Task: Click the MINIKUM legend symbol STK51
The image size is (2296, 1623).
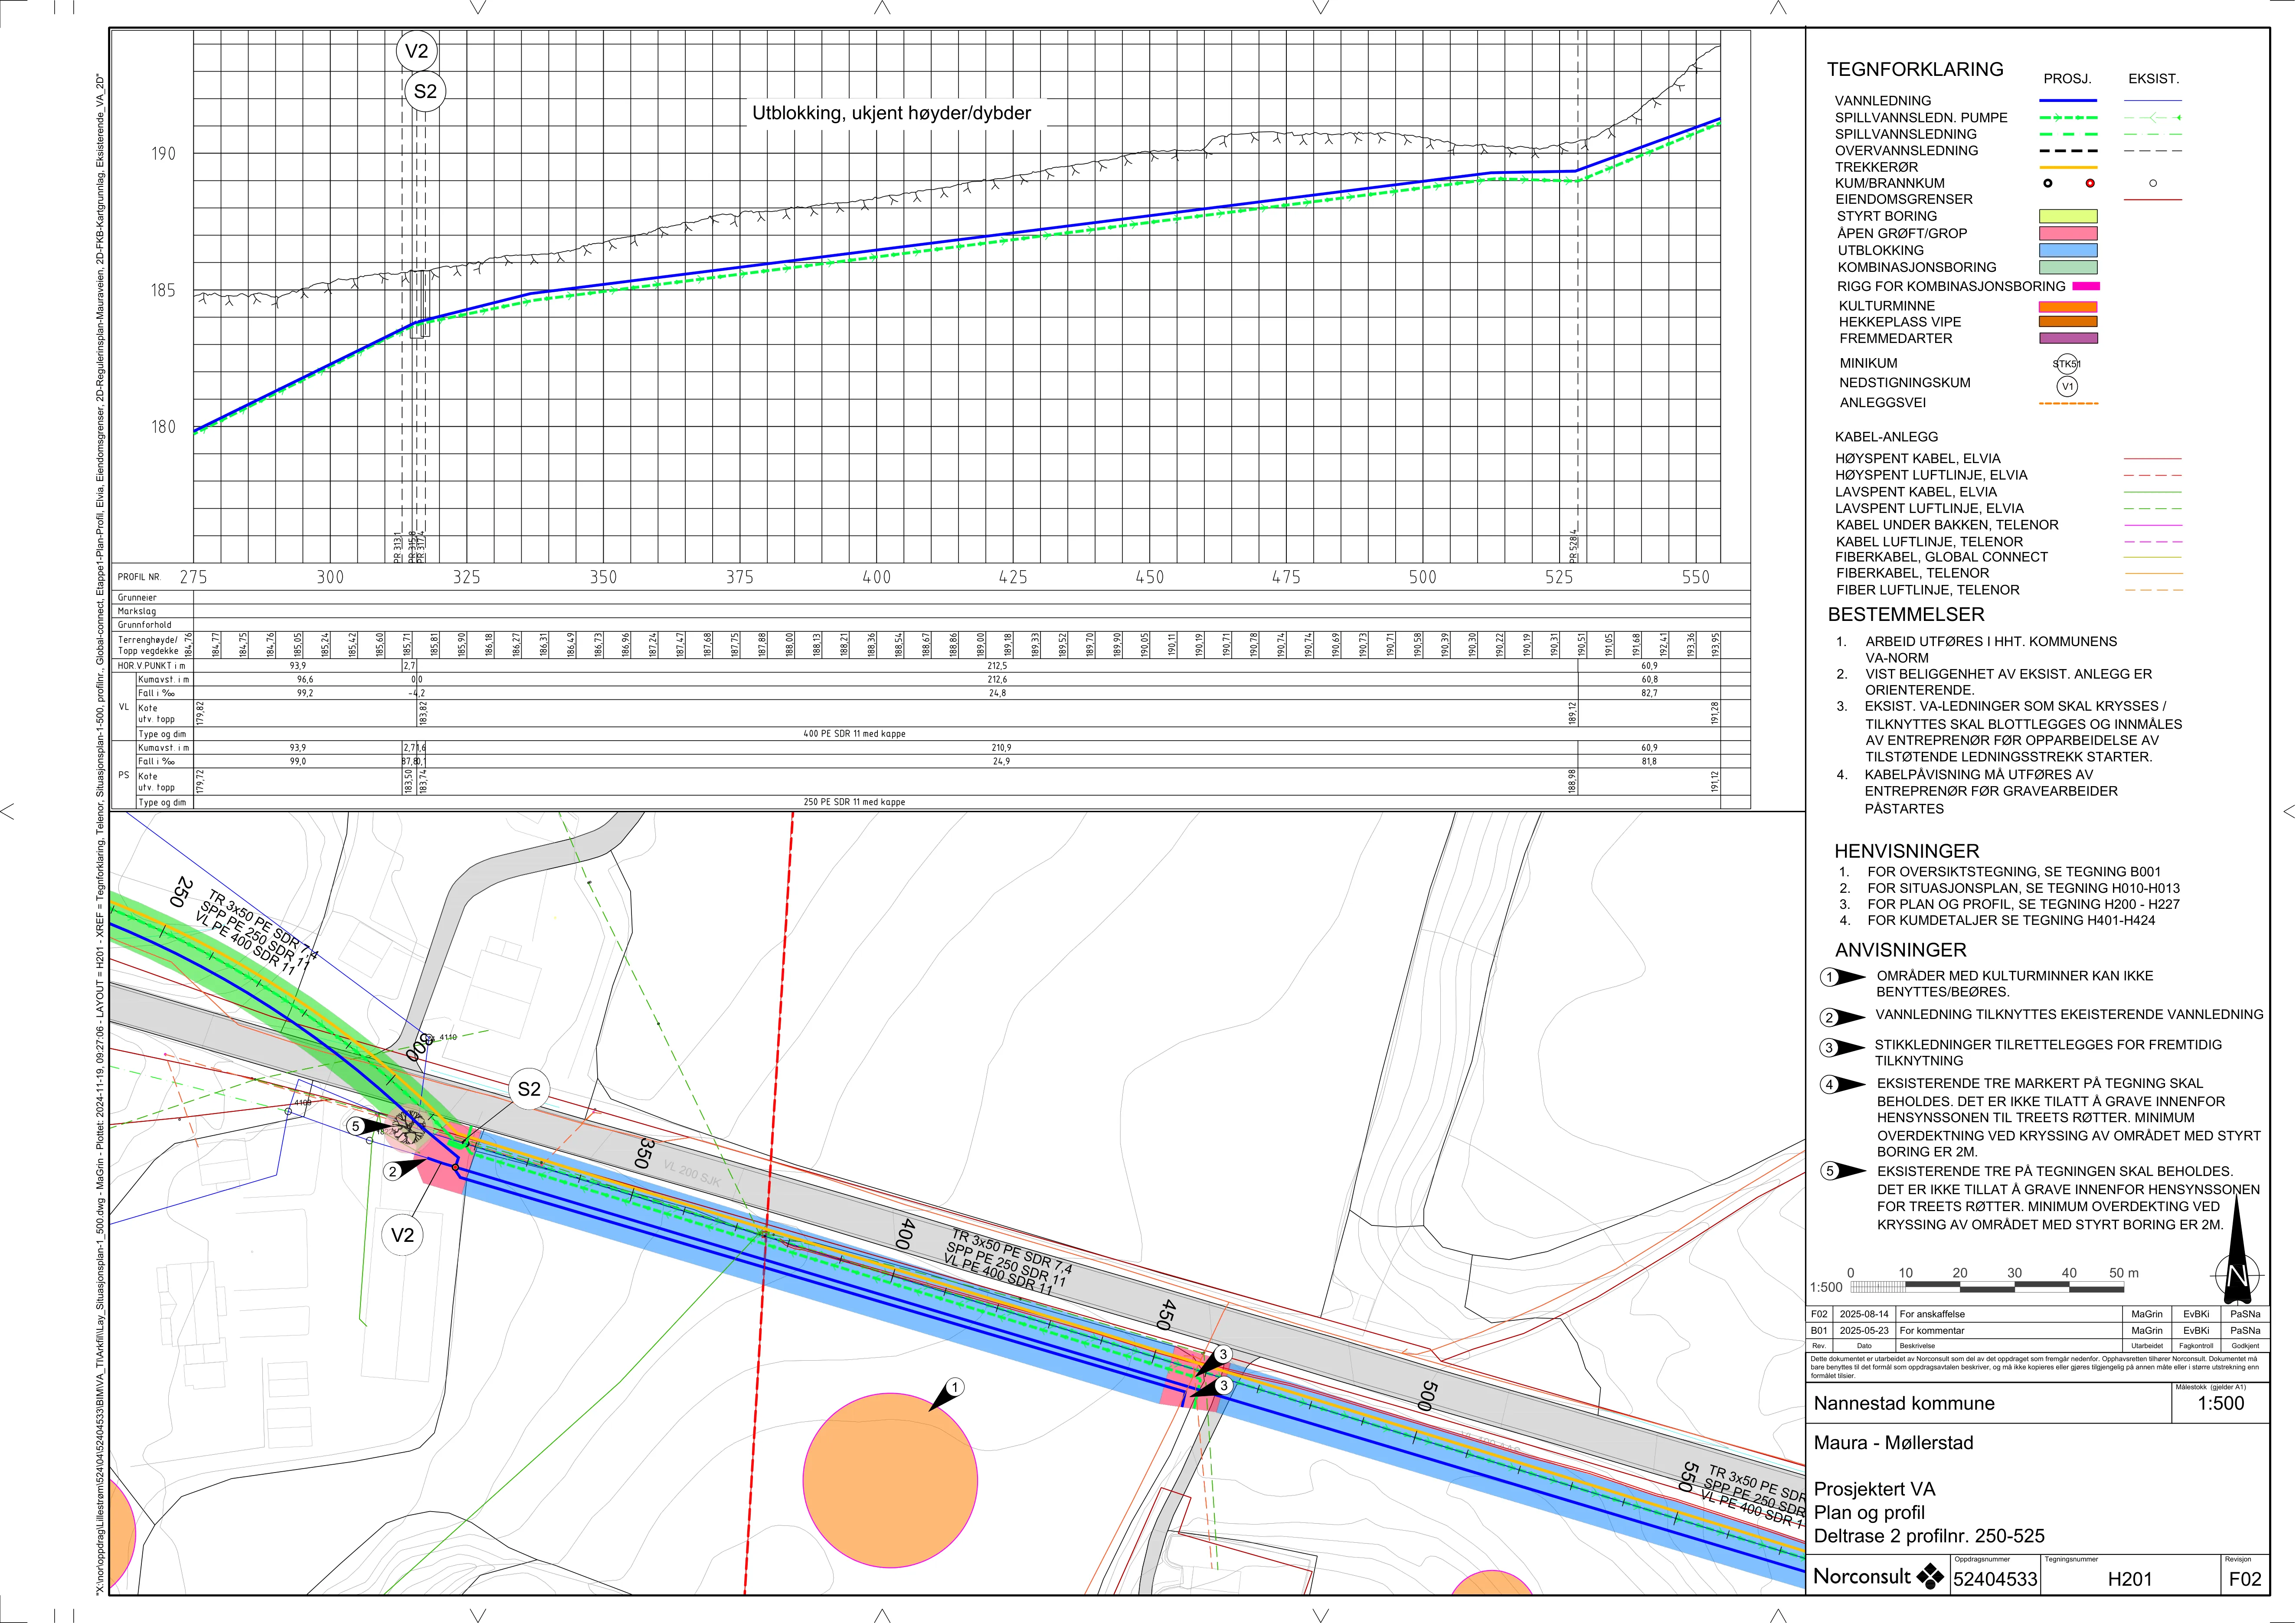Action: coord(2067,364)
